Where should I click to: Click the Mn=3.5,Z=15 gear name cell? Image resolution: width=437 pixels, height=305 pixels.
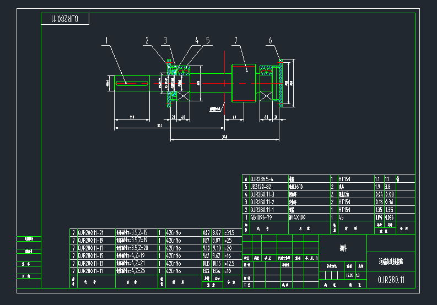click(137, 232)
